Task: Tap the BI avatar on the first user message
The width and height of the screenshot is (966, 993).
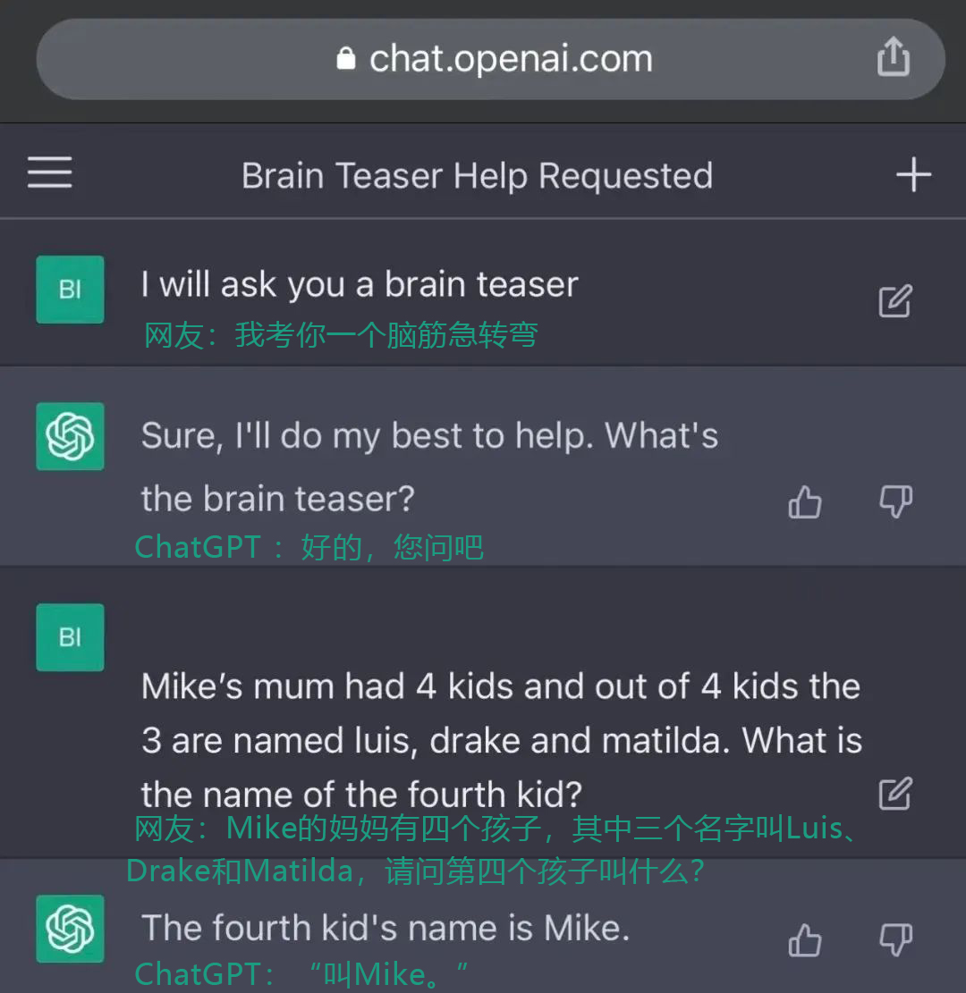Action: click(x=70, y=289)
